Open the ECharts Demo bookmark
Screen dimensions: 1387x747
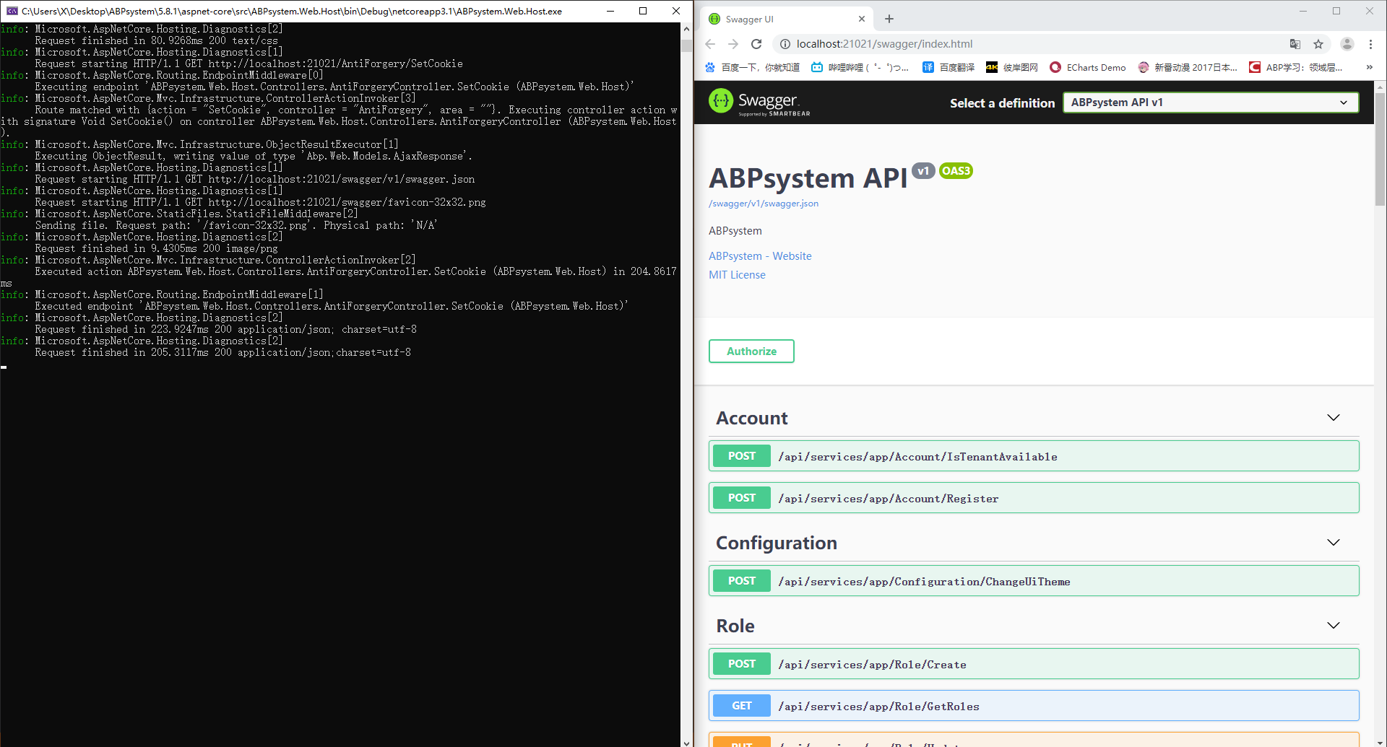pos(1088,67)
